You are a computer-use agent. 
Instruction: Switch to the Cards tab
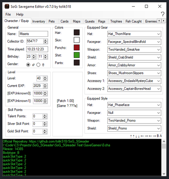coord(65,22)
